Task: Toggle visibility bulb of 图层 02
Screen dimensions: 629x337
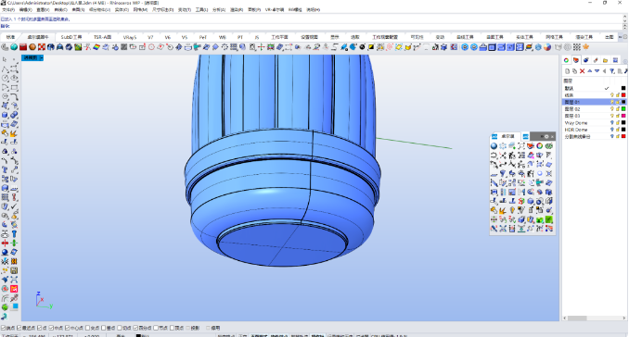Action: pyautogui.click(x=612, y=109)
